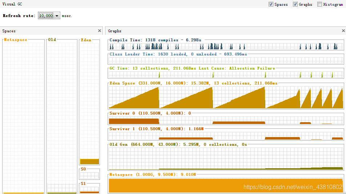The width and height of the screenshot is (346, 194).
Task: Click the Compile Time spikes chart
Action: click(x=226, y=46)
